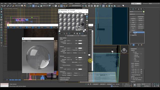
Task: Open the Material menu in Material Editor
Action: coord(65,12)
